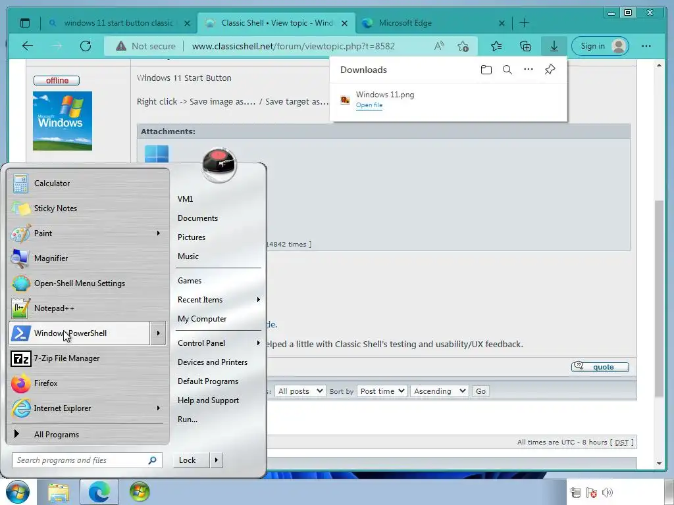
Task: Search downloads via magnifier icon
Action: coord(507,70)
